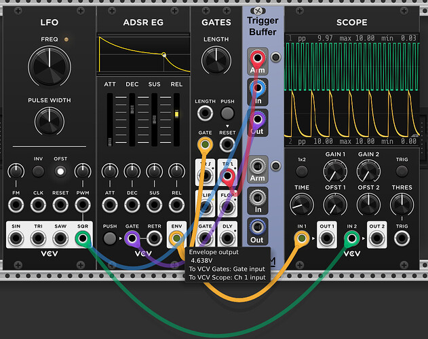This screenshot has height=339, width=428.
Task: Click the Gates GATE input jack
Action: point(205,144)
